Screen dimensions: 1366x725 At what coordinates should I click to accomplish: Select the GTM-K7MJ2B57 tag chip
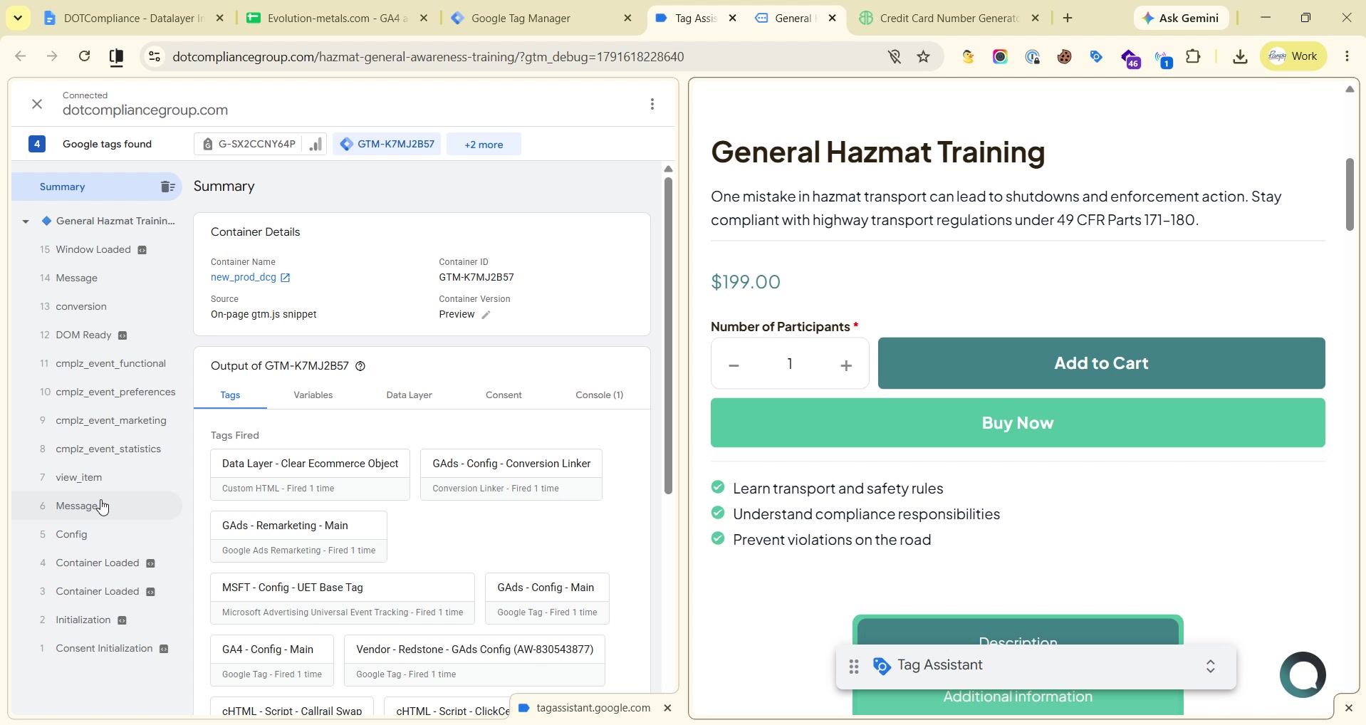point(387,145)
